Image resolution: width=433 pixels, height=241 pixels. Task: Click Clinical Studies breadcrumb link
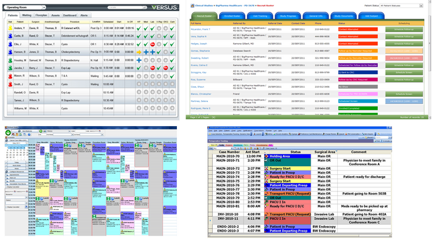pos(204,6)
